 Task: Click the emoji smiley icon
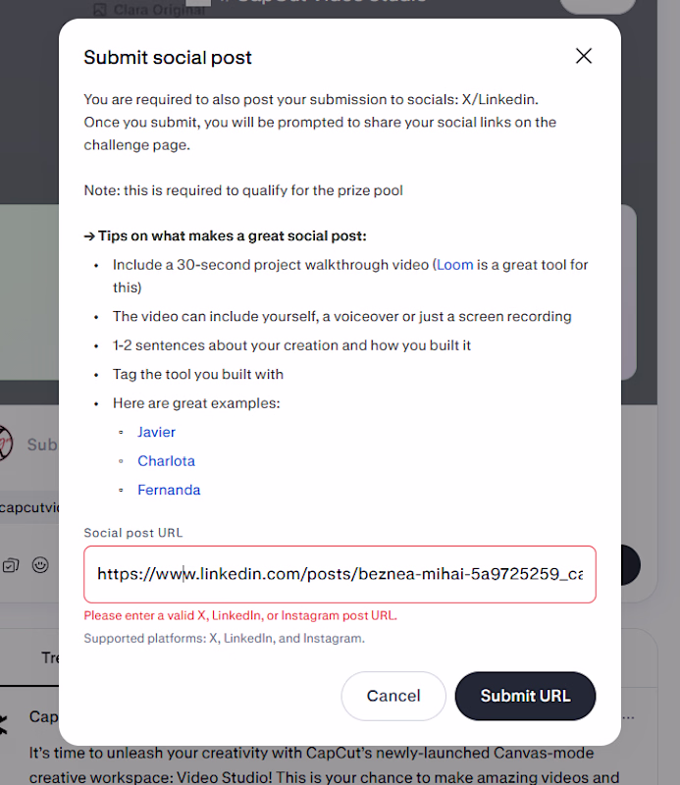tap(40, 565)
